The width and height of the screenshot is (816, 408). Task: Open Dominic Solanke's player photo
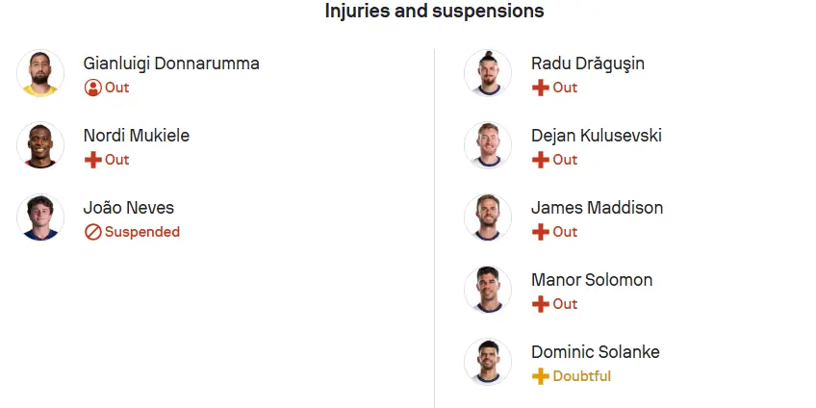click(488, 362)
